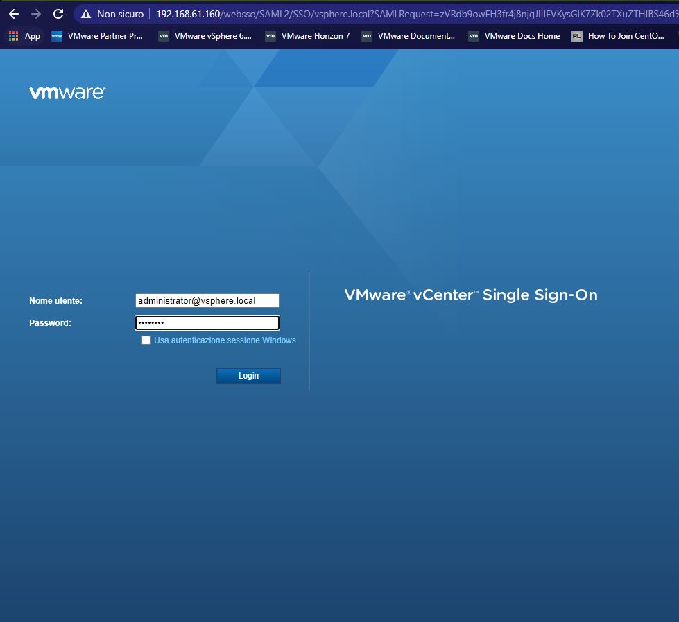Open the App grid shortcut in bookmarks bar
The height and width of the screenshot is (622, 679).
(24, 36)
